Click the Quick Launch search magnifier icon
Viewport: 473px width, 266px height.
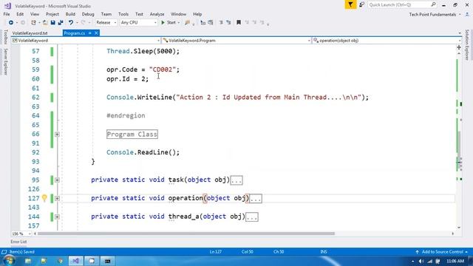[434, 4]
